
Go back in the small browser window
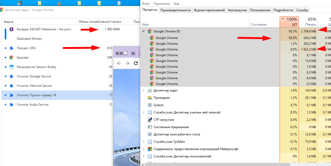point(119,63)
